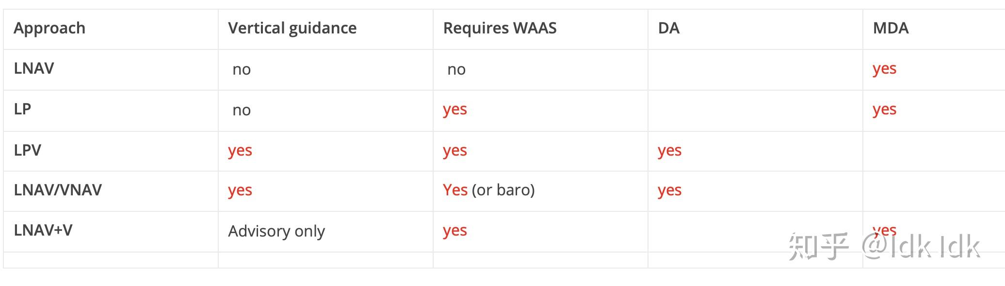Click 'Advisory only' cell text
The width and height of the screenshot is (1005, 286).
(276, 231)
